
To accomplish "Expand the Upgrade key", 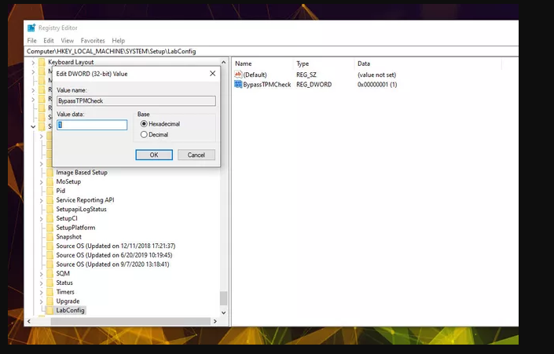I will pos(42,301).
